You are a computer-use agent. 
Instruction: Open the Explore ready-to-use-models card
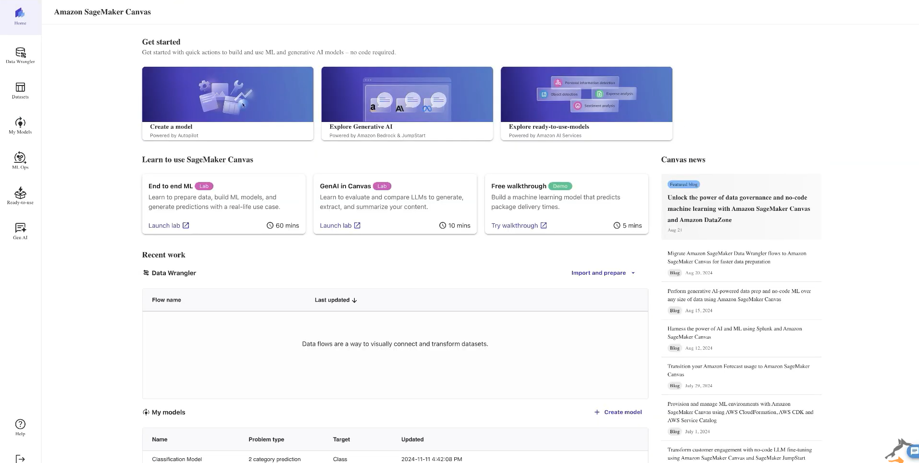pos(586,103)
